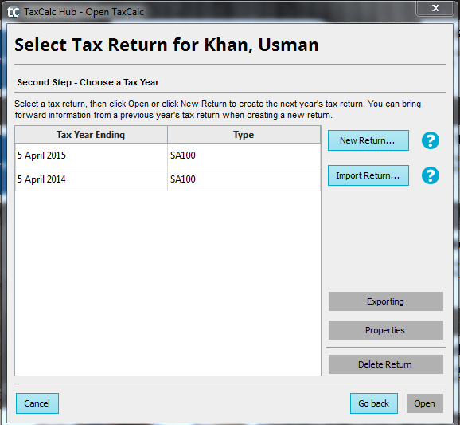Click the help icon beside Import Return
Image resolution: width=460 pixels, height=425 pixels.
(x=431, y=175)
